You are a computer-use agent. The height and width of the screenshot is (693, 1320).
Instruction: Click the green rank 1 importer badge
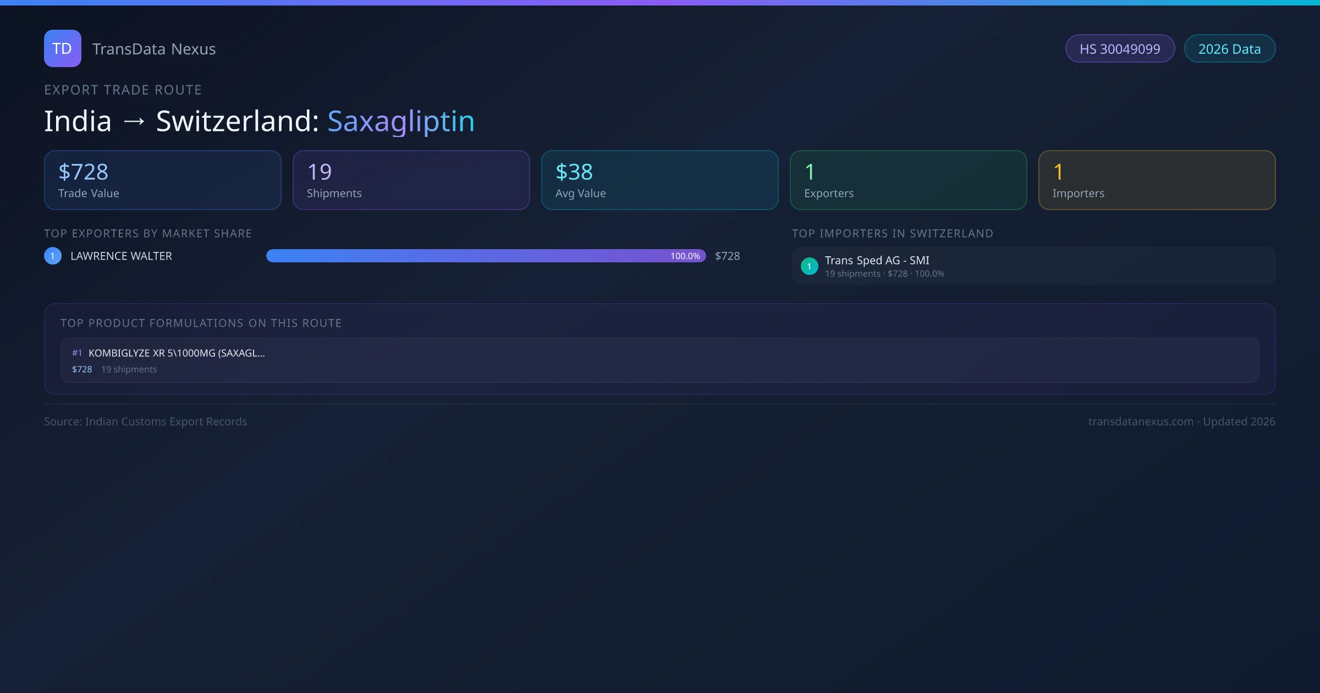809,266
